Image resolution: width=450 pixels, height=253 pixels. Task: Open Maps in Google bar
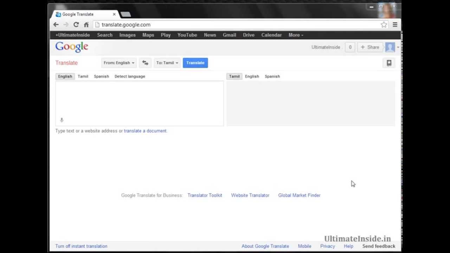click(x=148, y=35)
